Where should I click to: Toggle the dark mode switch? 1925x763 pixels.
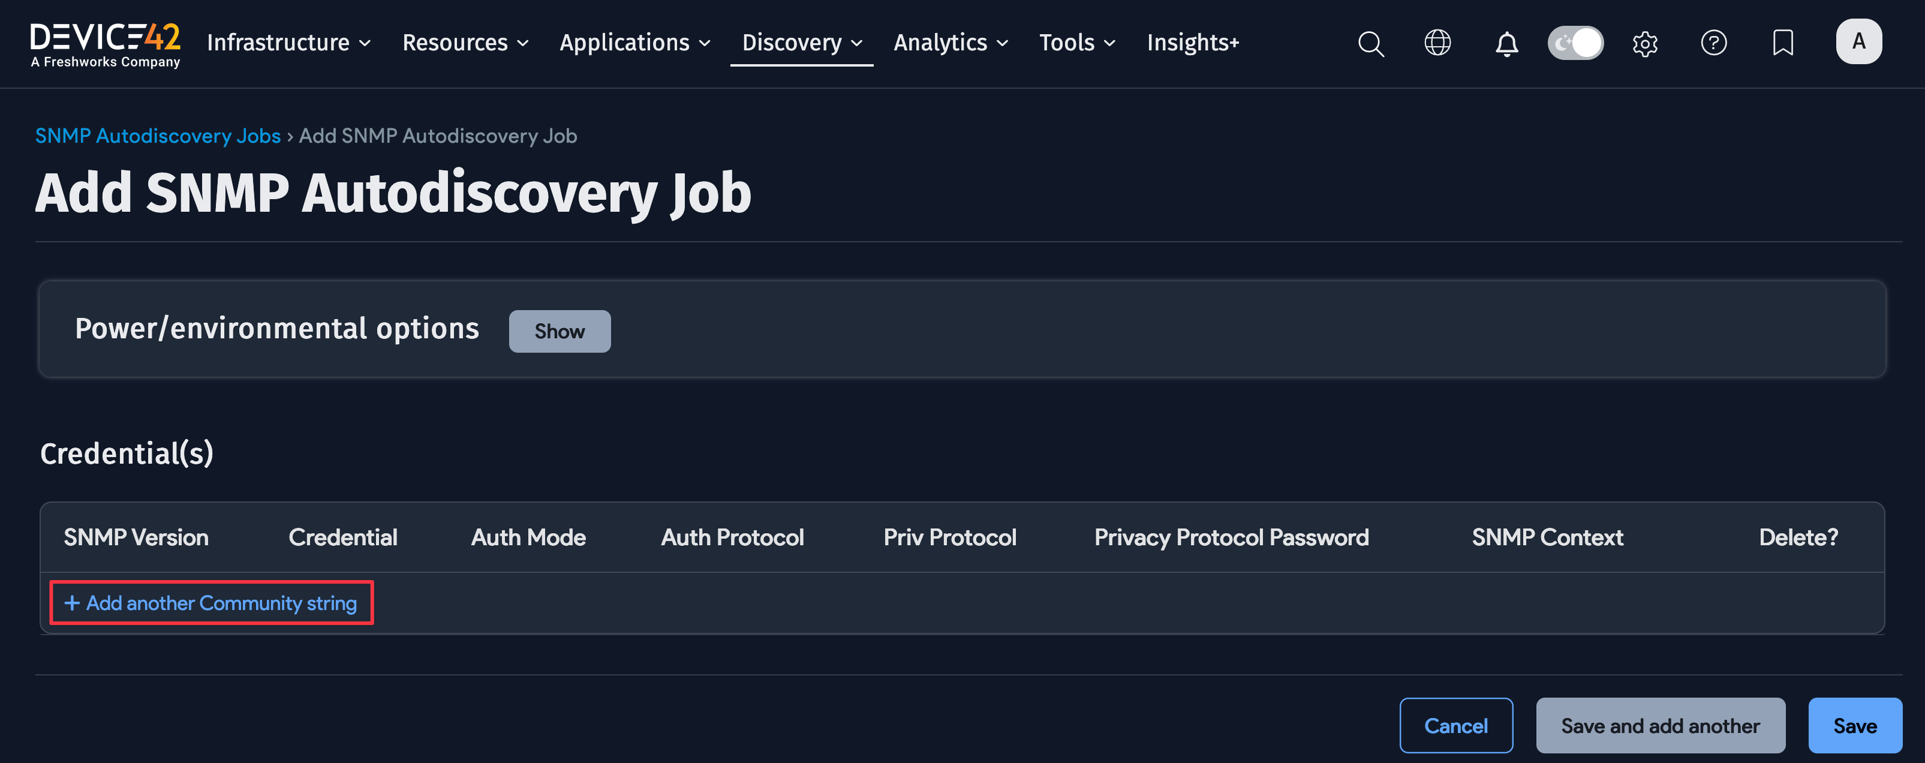[x=1575, y=43]
